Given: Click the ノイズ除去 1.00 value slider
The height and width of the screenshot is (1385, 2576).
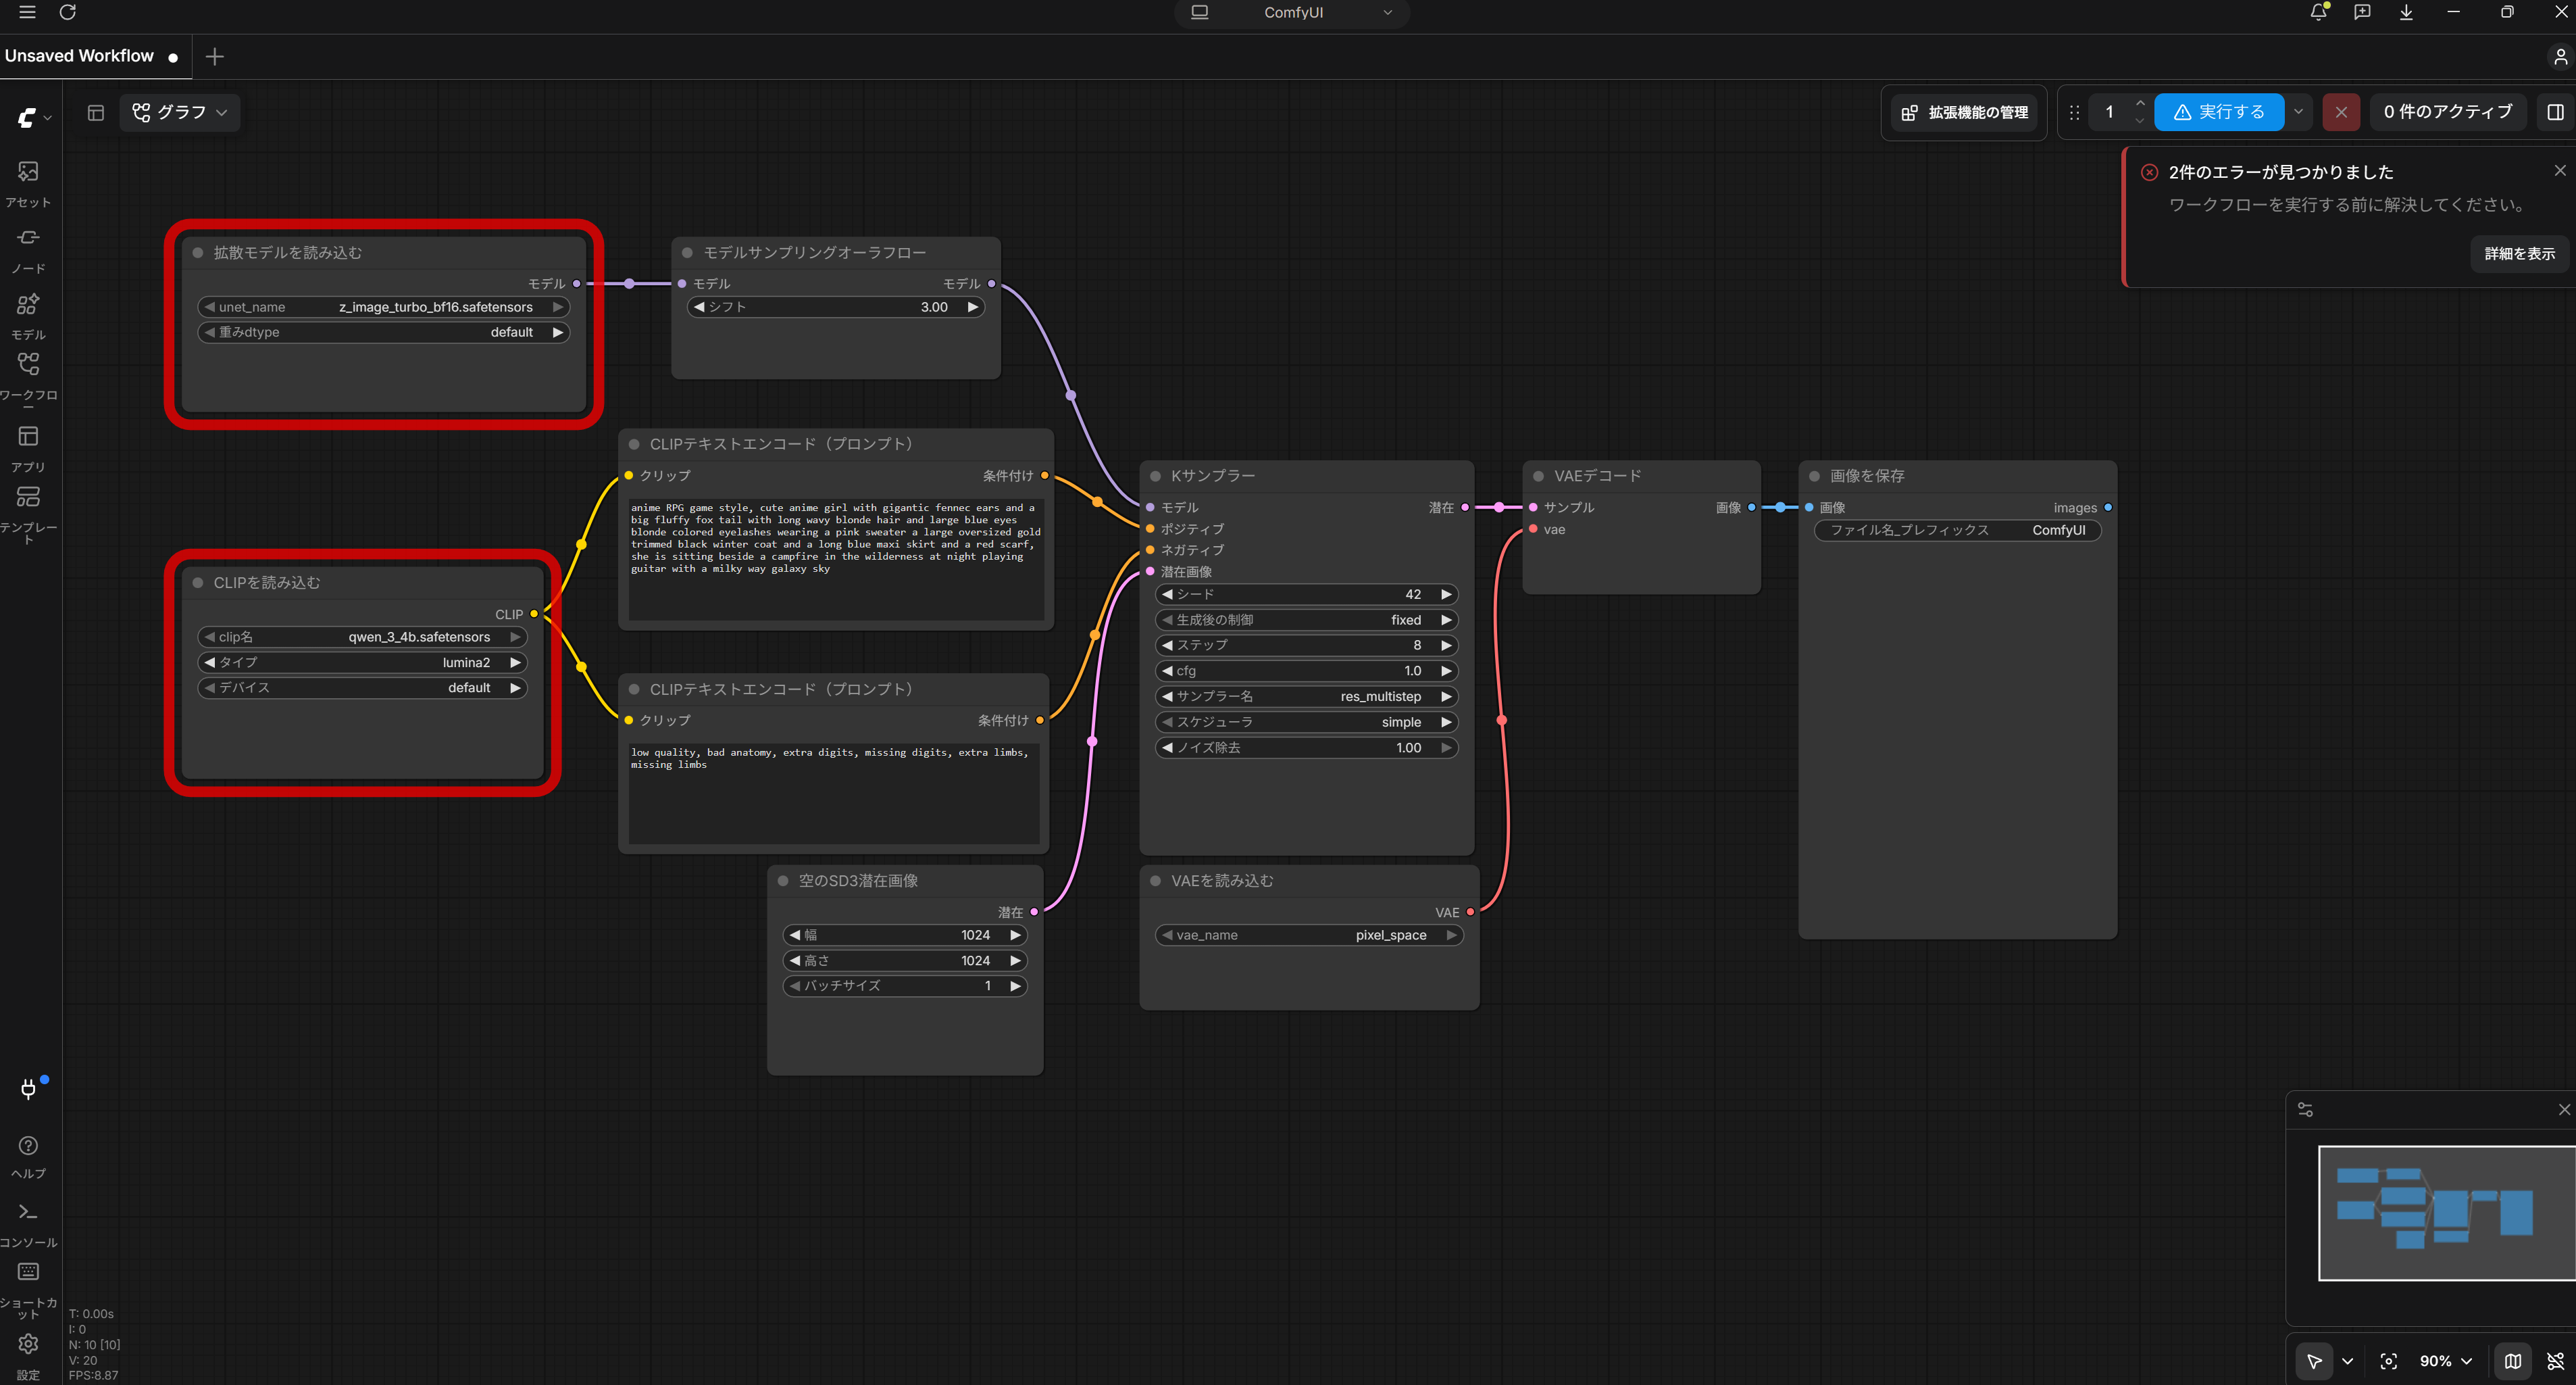Looking at the screenshot, I should pos(1306,748).
